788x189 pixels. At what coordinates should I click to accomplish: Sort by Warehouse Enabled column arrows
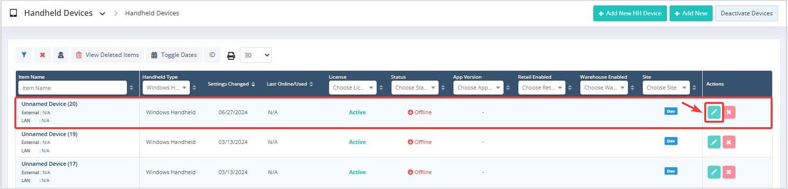(632, 88)
